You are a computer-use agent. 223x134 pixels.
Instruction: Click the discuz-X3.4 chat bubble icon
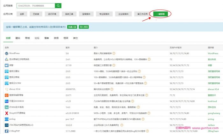coord(6,89)
